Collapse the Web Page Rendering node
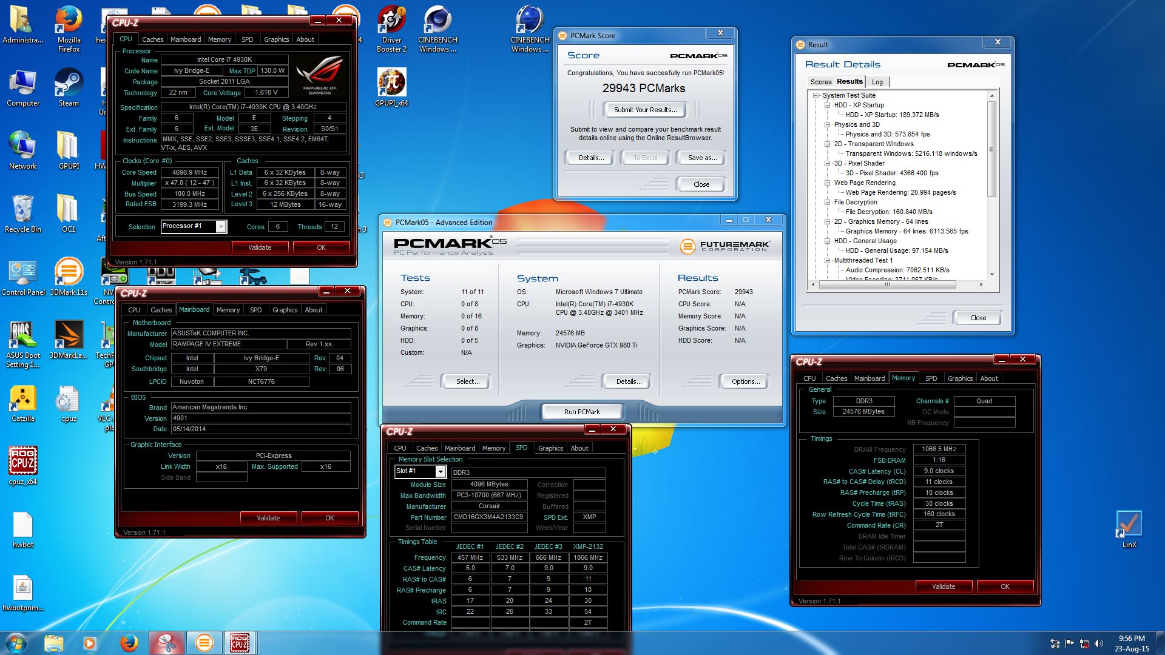The image size is (1165, 655). click(x=828, y=183)
